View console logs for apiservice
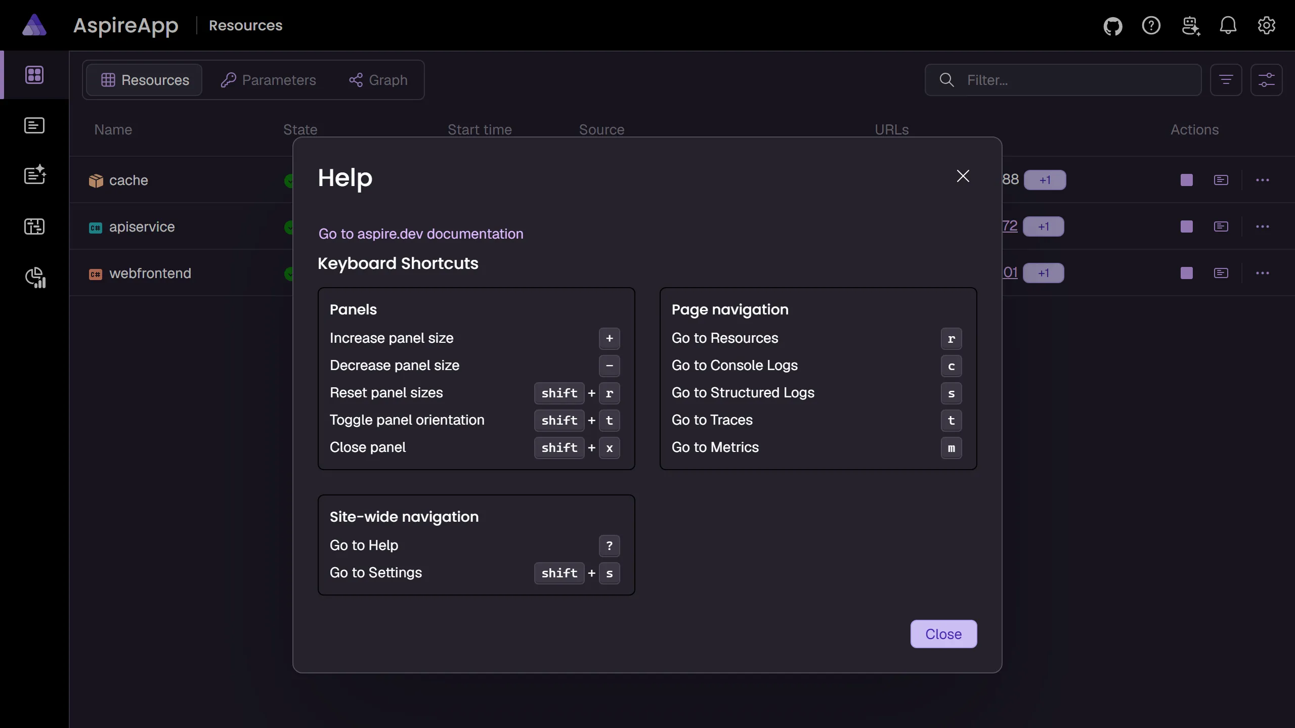Screen dimensions: 1295x728 [1221, 226]
